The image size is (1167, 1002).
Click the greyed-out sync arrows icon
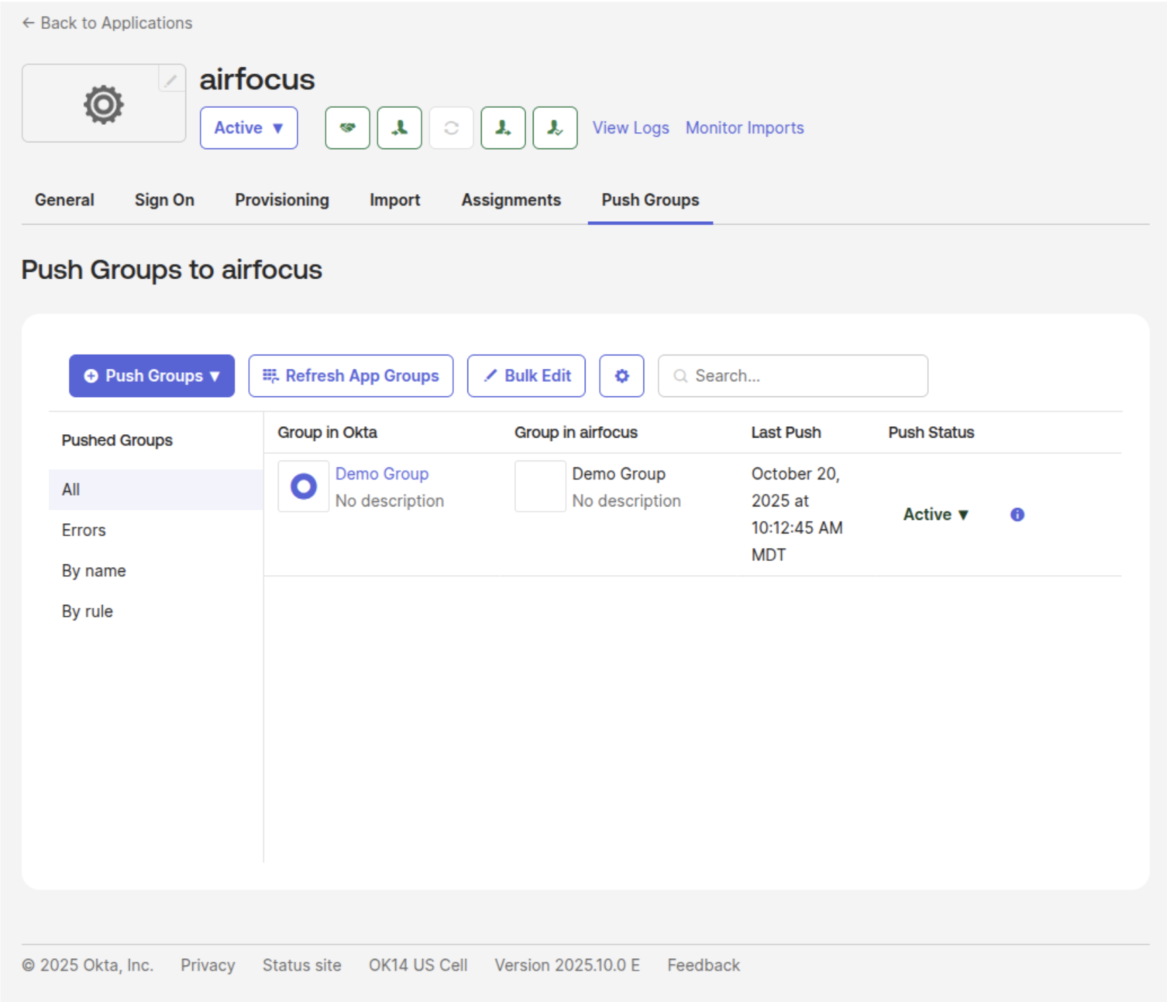point(451,127)
